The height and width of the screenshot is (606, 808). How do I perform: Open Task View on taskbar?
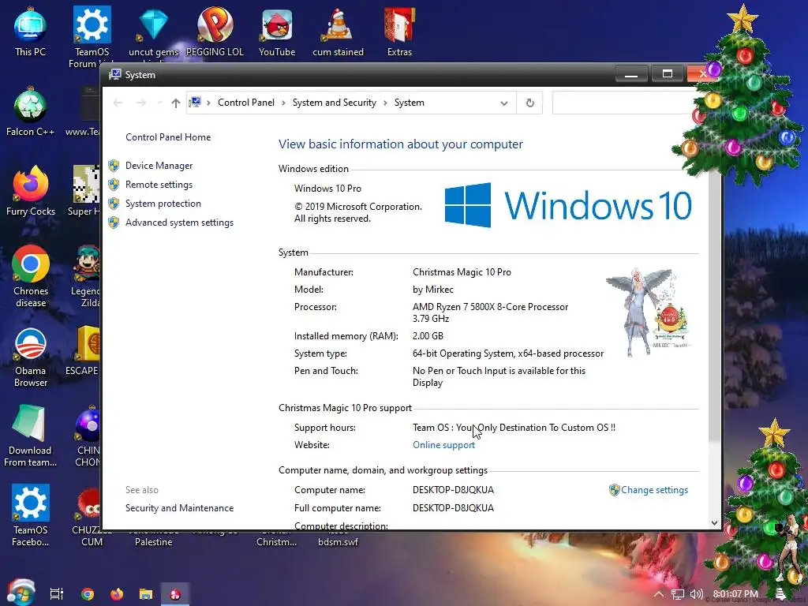pyautogui.click(x=57, y=594)
